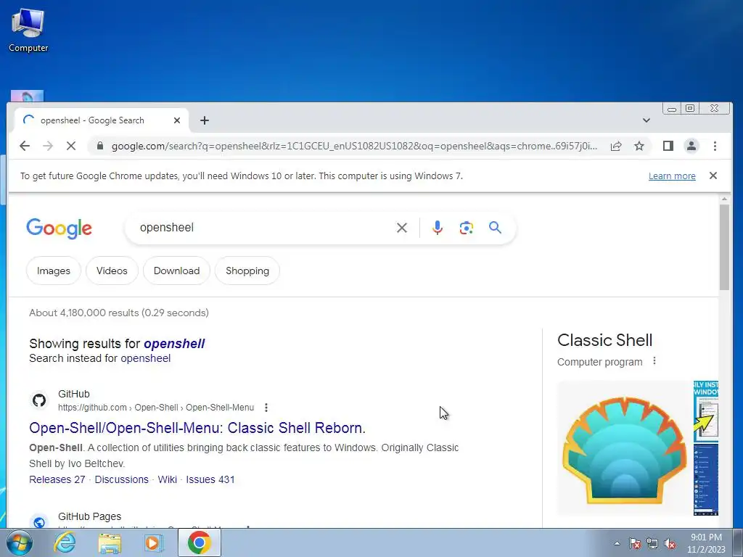Image resolution: width=743 pixels, height=557 pixels.
Task: Open the Chrome side panel
Action: pyautogui.click(x=668, y=146)
